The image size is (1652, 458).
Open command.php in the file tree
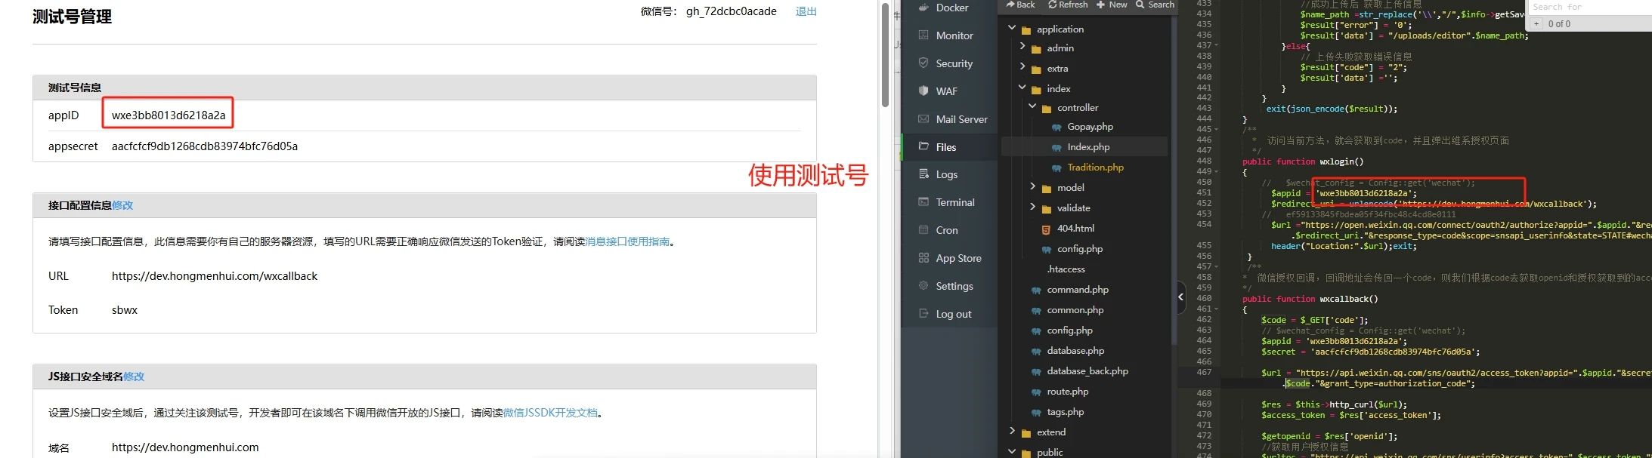point(1078,290)
